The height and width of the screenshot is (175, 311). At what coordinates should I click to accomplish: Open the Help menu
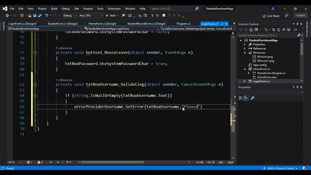pyautogui.click(x=142, y=9)
